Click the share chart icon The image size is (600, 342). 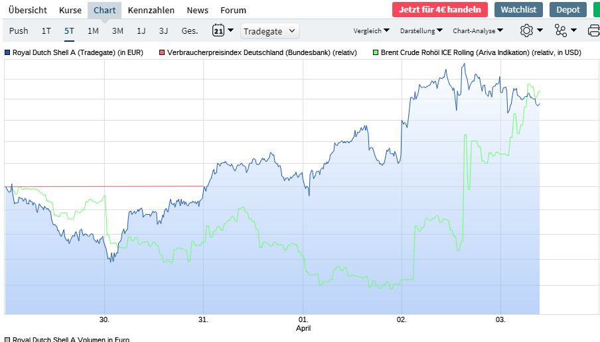tap(561, 30)
